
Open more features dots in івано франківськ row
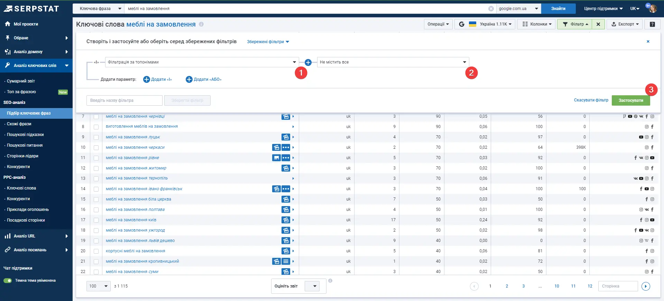click(x=286, y=189)
